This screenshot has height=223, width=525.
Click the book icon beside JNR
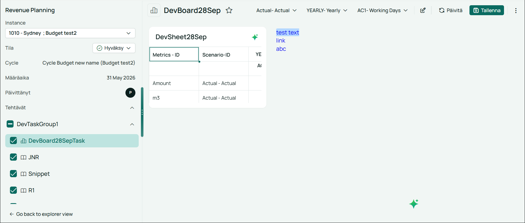pyautogui.click(x=23, y=157)
